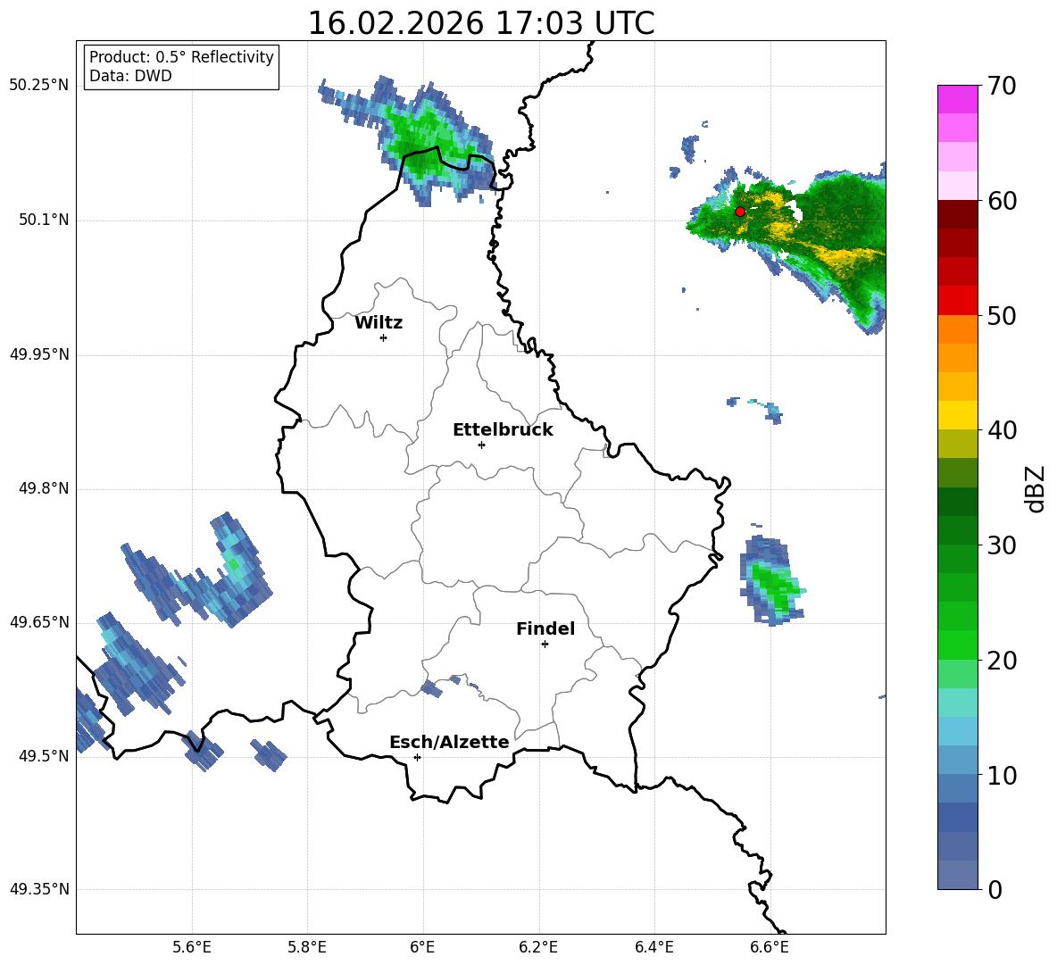Click the 49.35°N latitude label
Screen dimensions: 1057x965
(x=39, y=889)
